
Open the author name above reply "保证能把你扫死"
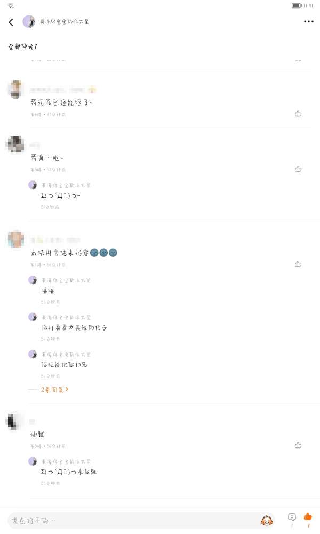click(x=66, y=354)
